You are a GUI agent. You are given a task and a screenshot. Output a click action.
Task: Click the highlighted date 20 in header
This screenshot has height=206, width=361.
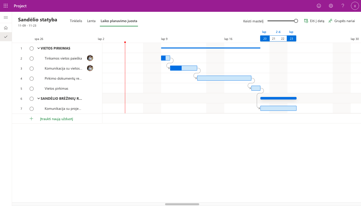click(265, 39)
